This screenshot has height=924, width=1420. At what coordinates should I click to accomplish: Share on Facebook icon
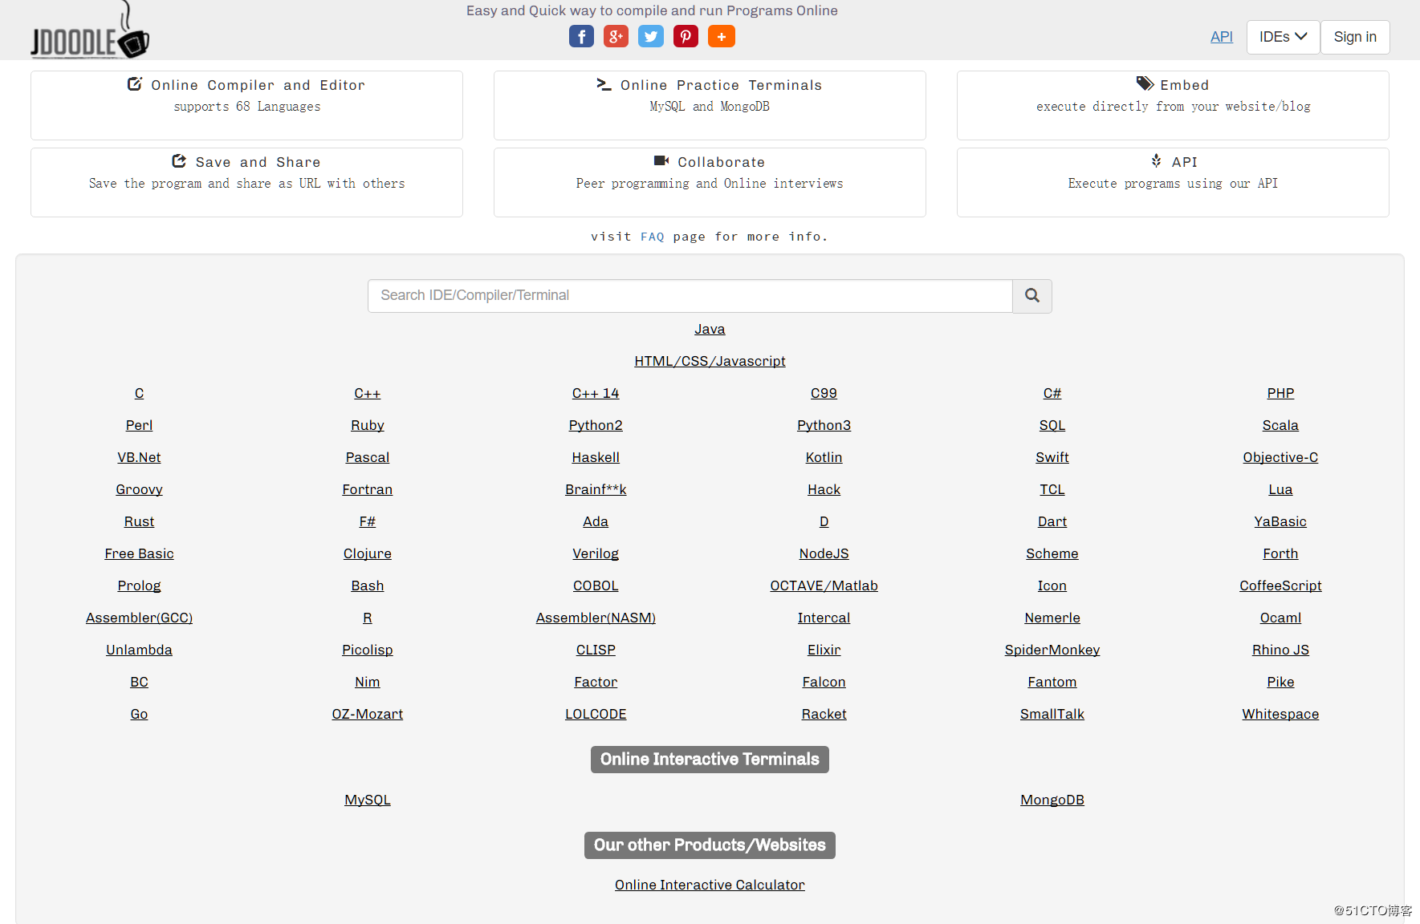tap(581, 37)
